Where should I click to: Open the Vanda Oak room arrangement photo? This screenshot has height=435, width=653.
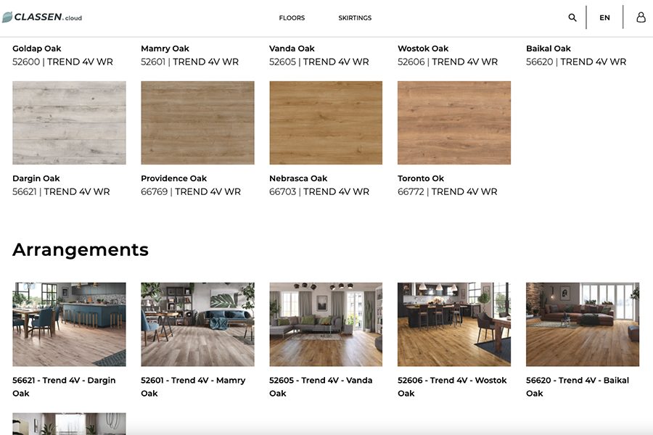coord(326,324)
